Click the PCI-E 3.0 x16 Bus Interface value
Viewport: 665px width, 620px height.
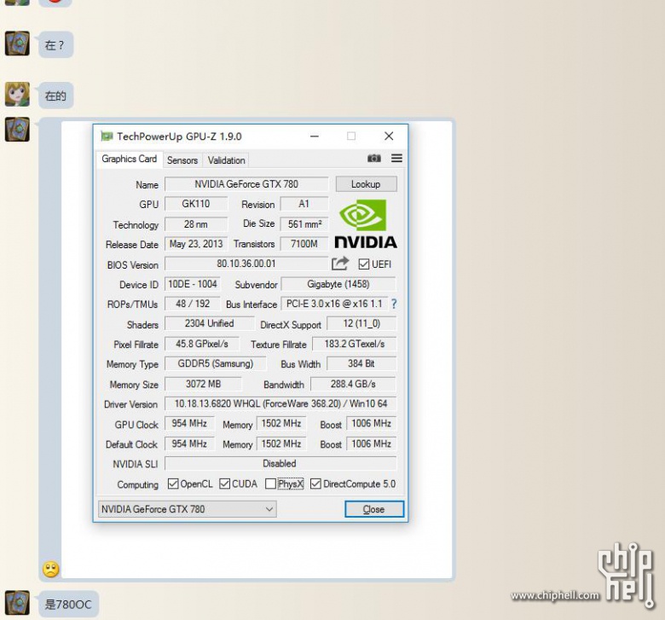(x=334, y=304)
